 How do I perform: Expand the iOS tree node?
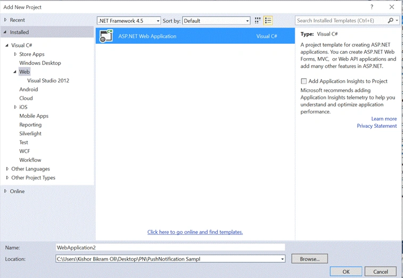[x=15, y=107]
